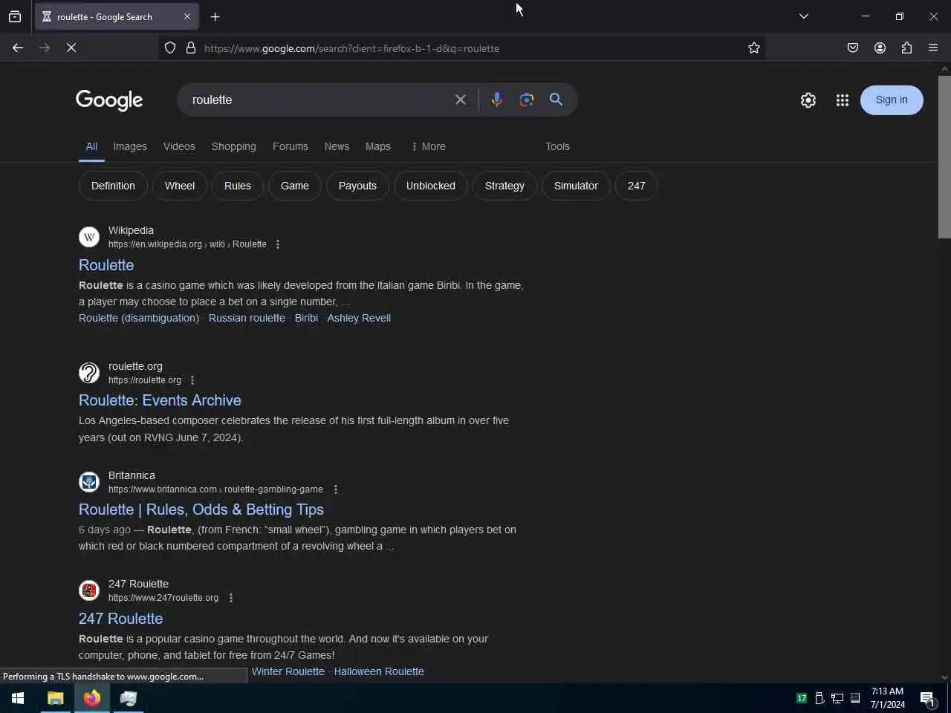
Task: Open Roulette: Events Archive result
Action: 160,400
